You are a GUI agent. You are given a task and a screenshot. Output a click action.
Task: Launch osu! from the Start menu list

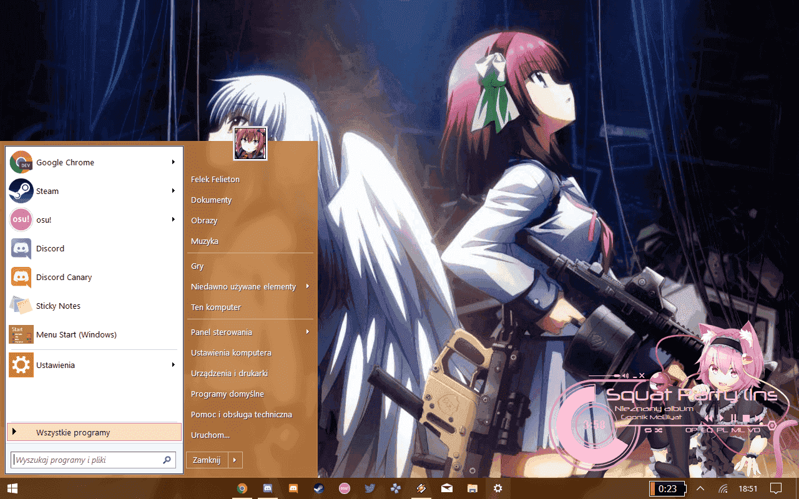click(94, 220)
